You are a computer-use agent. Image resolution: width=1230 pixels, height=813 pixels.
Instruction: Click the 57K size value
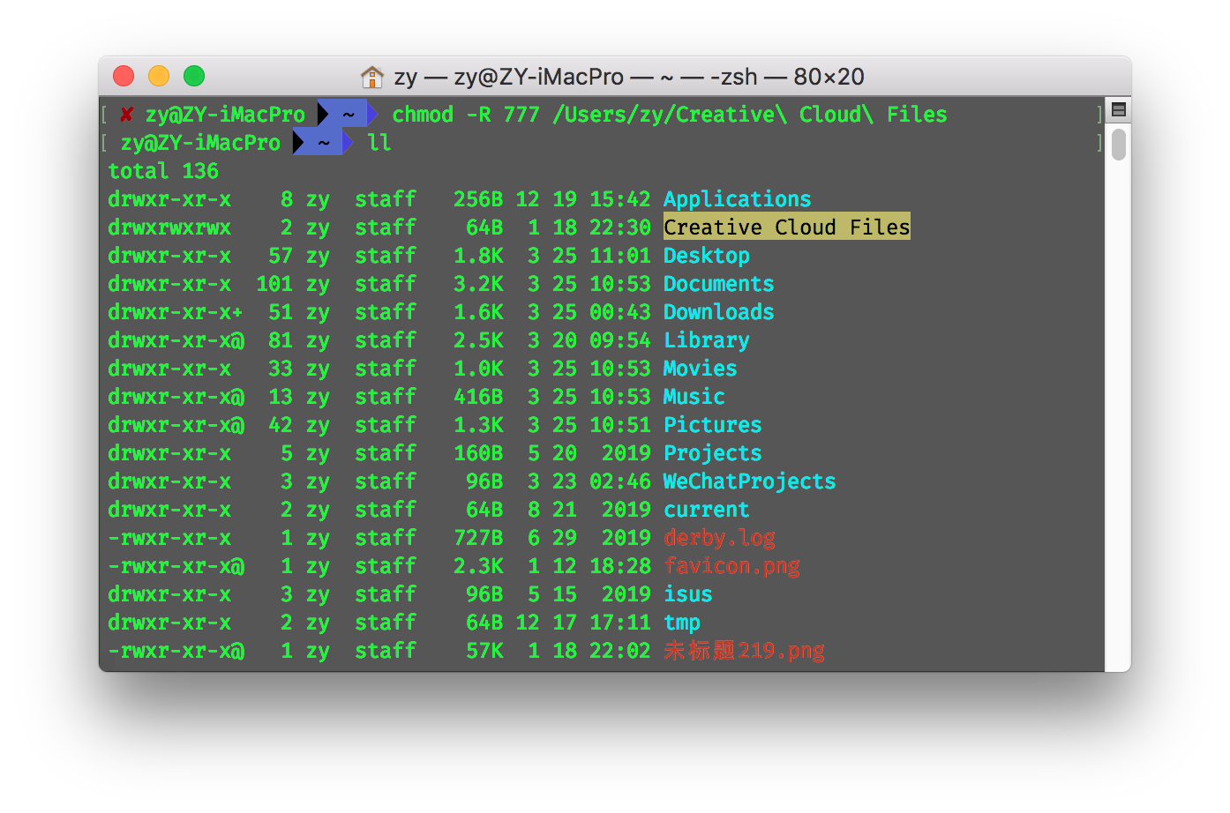tap(484, 651)
